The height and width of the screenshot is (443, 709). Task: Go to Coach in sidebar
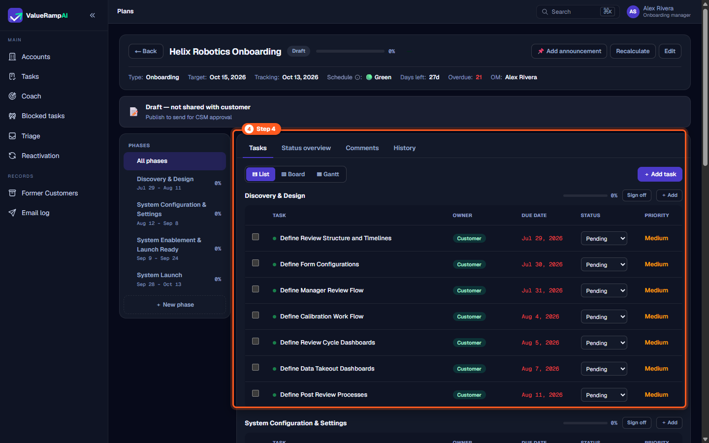pos(54,96)
